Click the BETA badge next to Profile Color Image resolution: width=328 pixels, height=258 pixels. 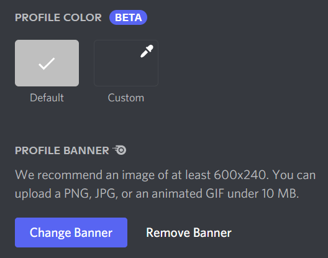tap(128, 17)
